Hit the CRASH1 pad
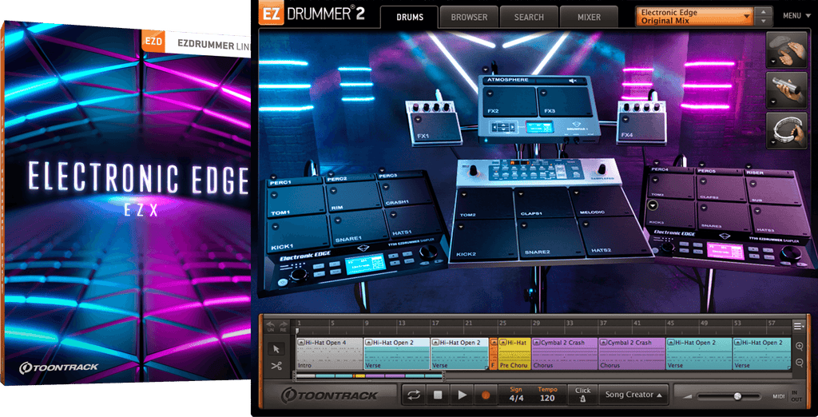Viewport: 818px width, 417px height. coord(406,192)
